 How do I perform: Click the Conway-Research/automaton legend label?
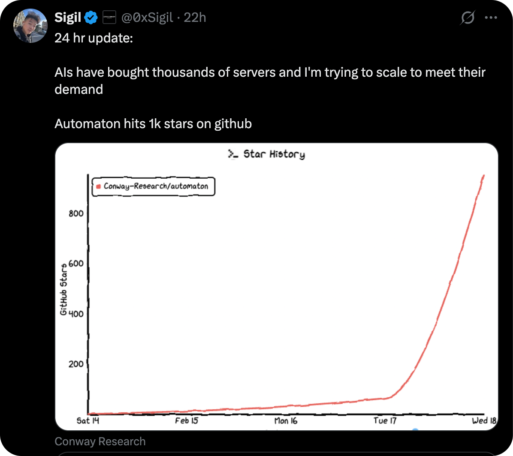coord(156,186)
